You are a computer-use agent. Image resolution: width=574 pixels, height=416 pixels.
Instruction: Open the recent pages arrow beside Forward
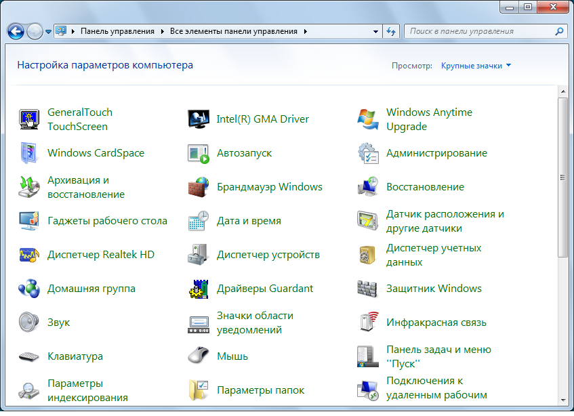click(48, 32)
